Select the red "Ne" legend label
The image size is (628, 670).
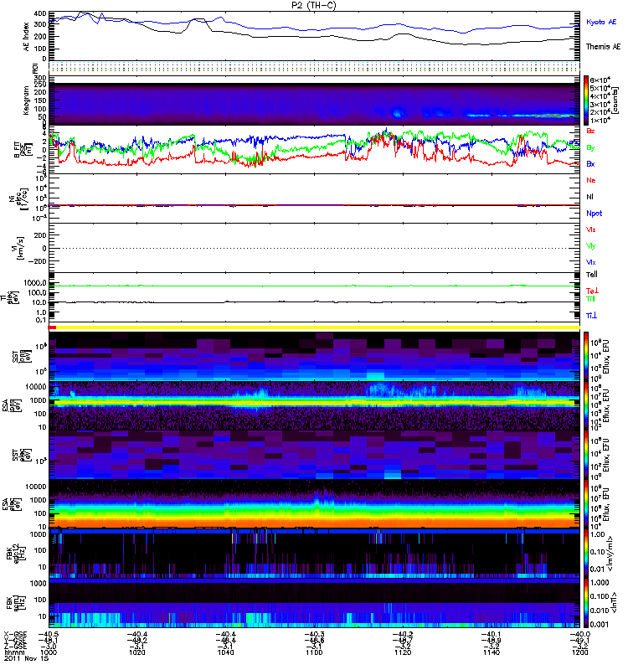click(x=591, y=180)
